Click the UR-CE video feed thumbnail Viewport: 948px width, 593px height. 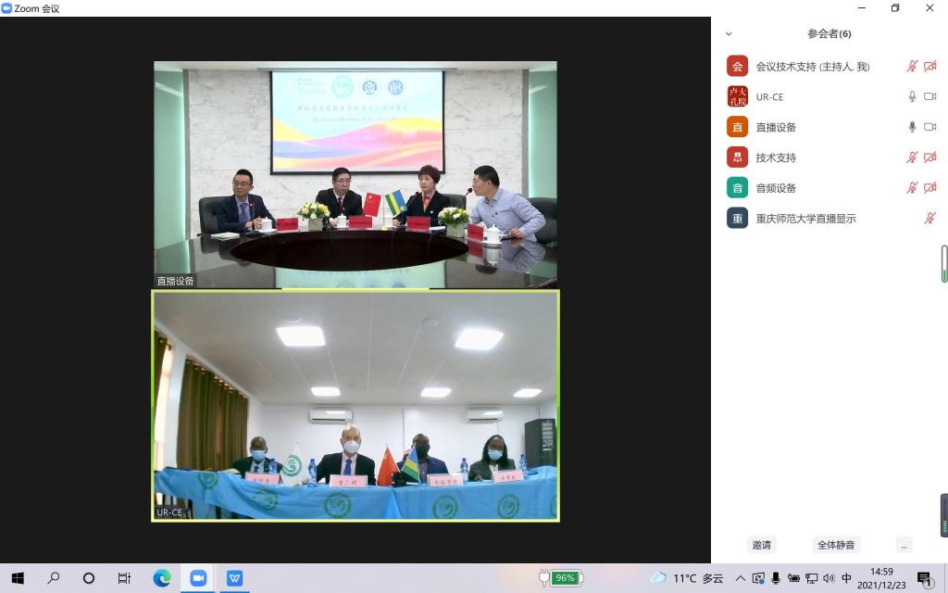tap(355, 406)
